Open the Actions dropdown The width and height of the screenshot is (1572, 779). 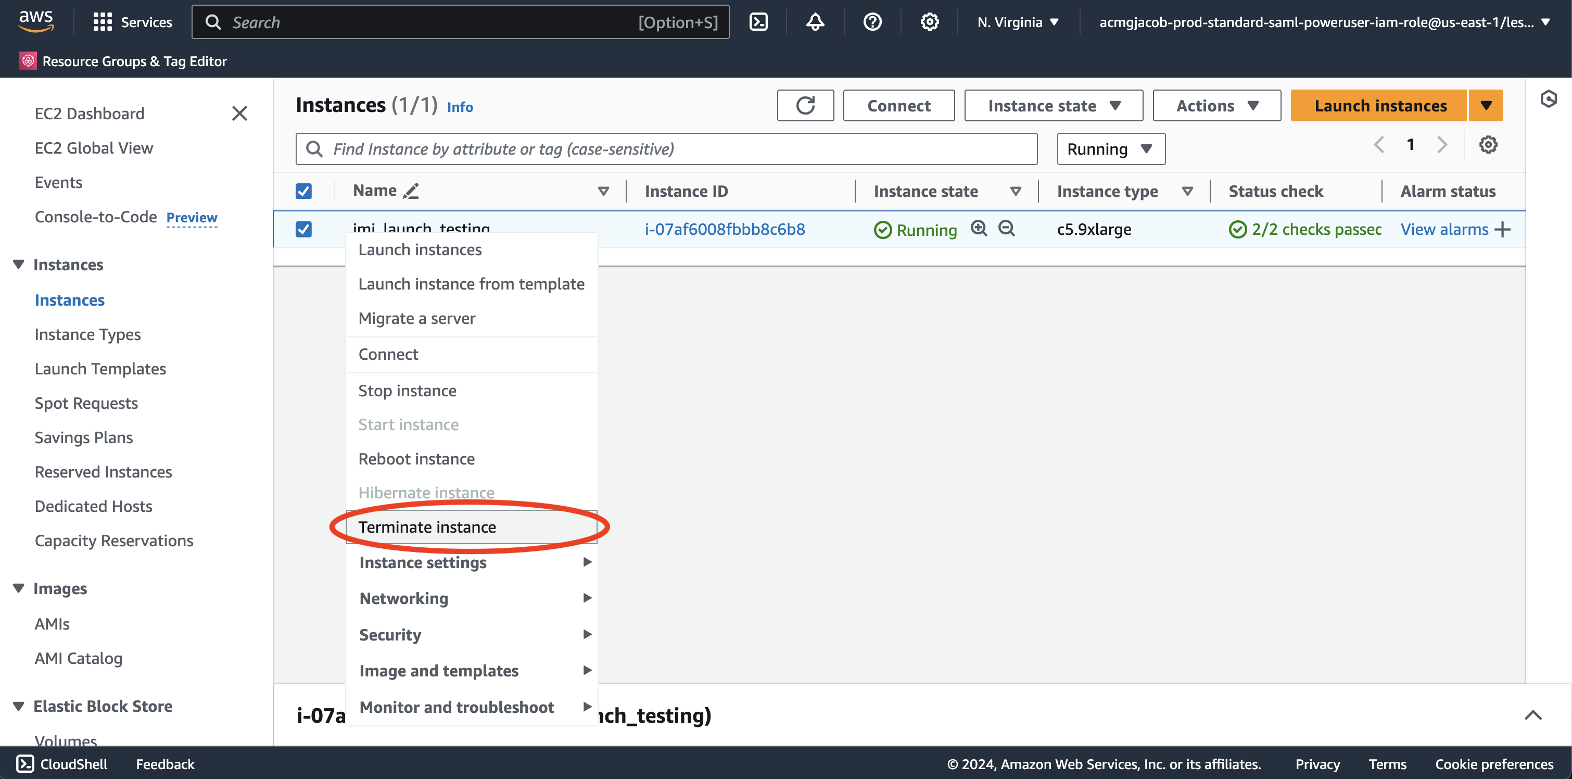[x=1216, y=106]
